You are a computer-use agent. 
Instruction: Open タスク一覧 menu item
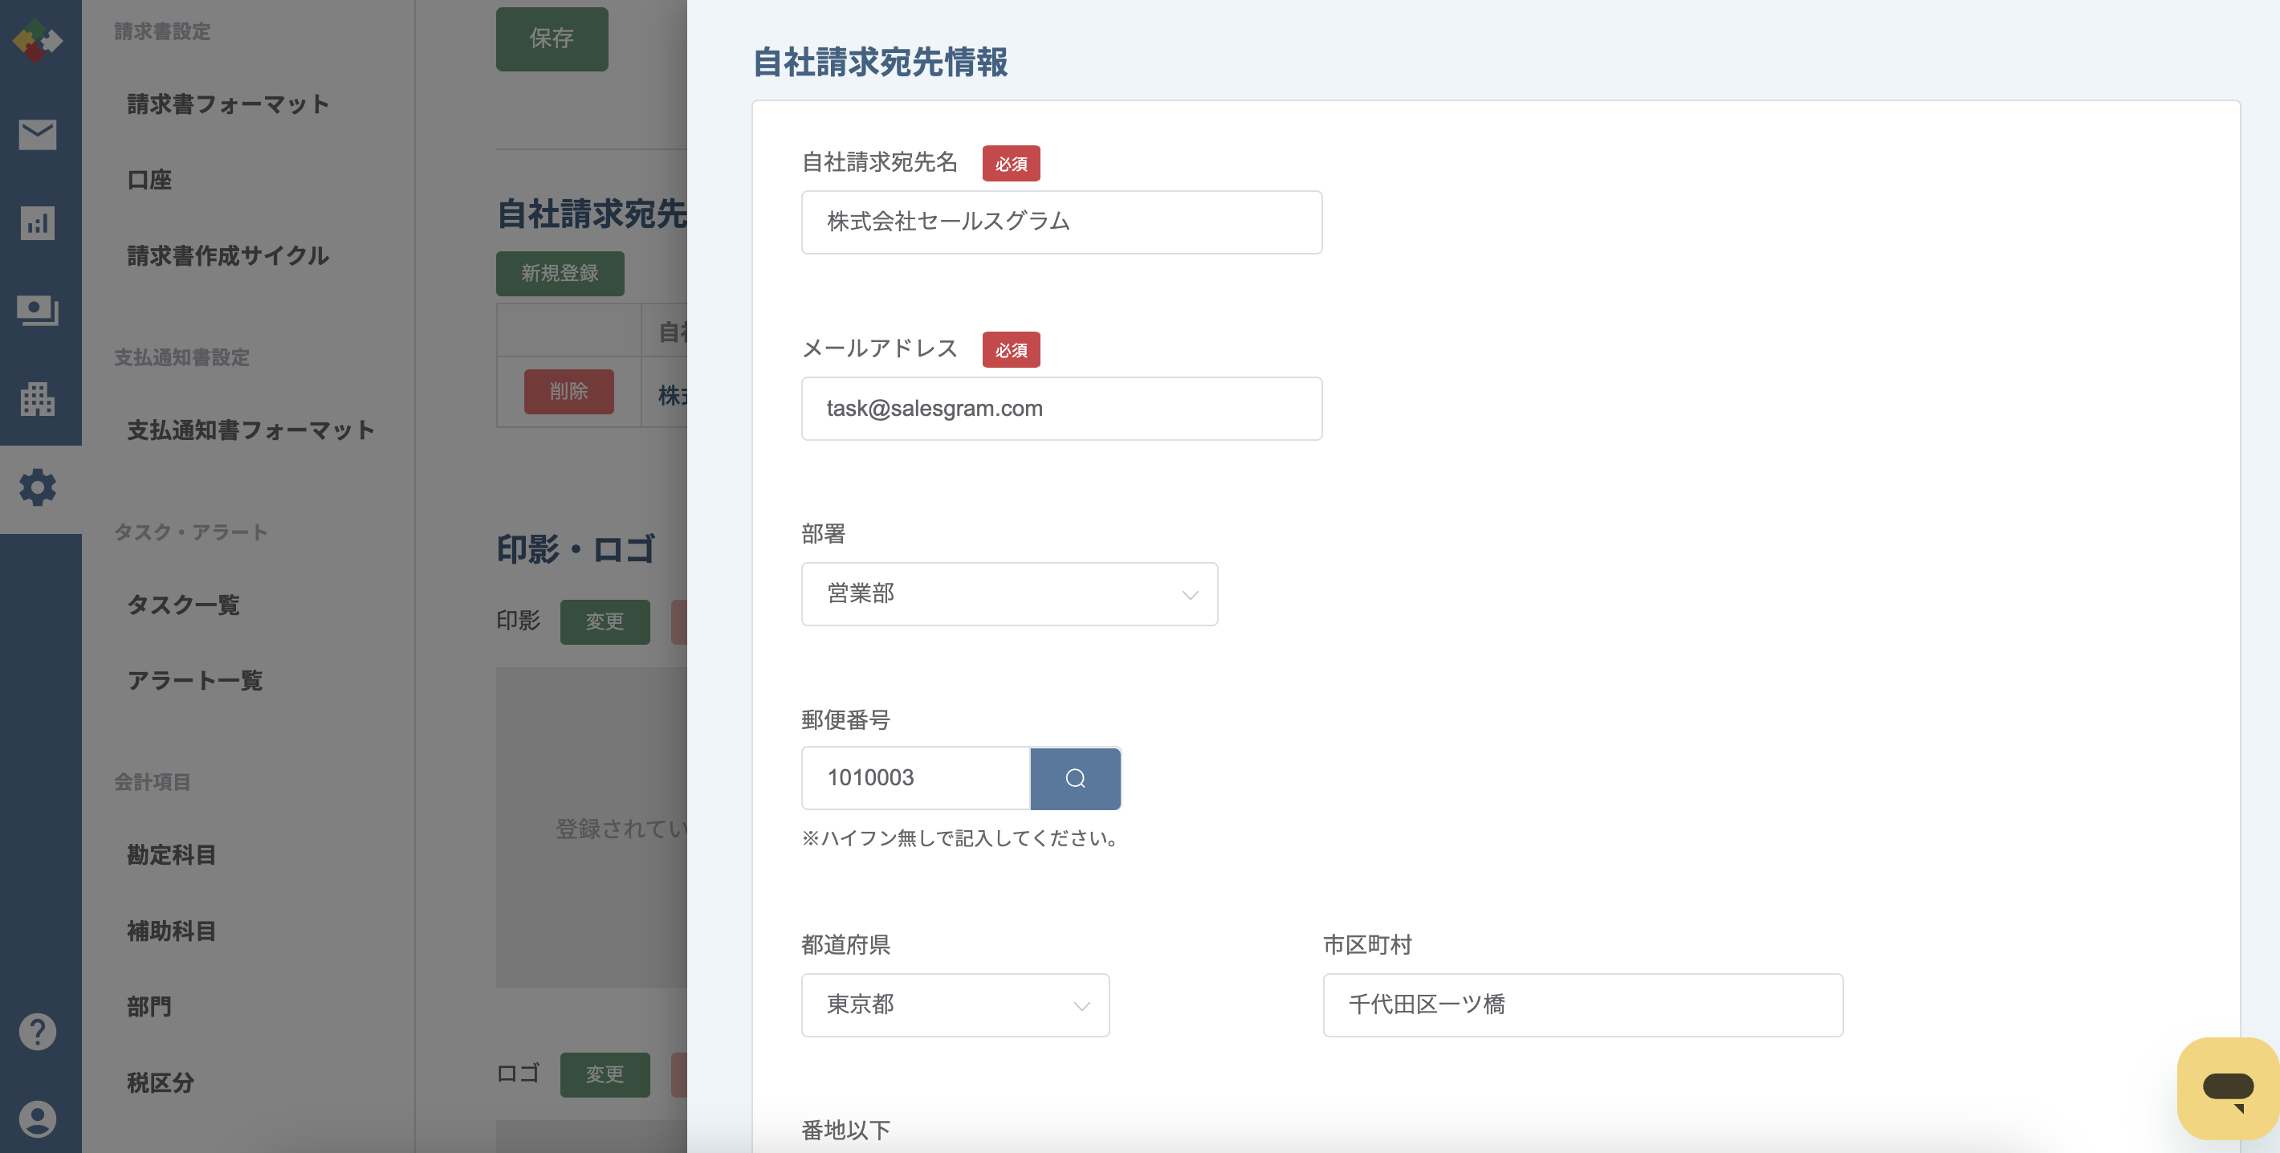(x=183, y=605)
